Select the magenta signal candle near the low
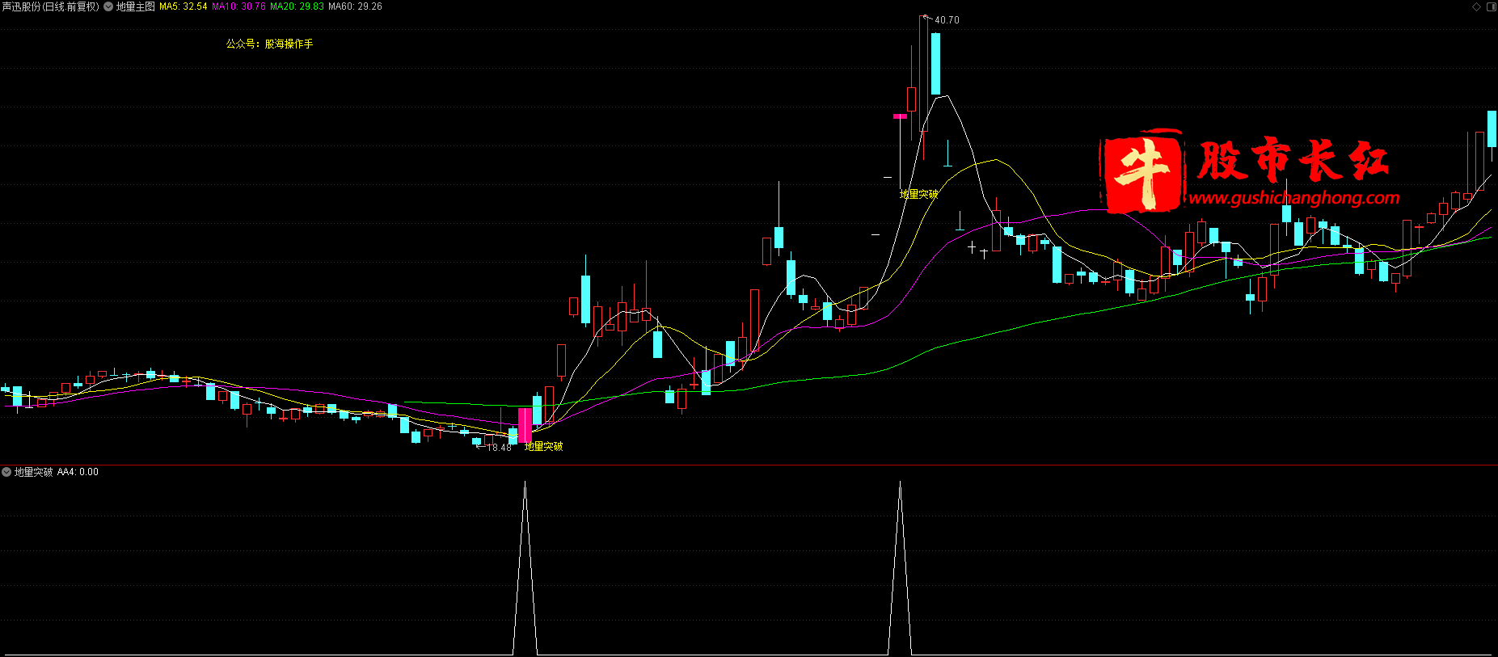 coord(525,425)
